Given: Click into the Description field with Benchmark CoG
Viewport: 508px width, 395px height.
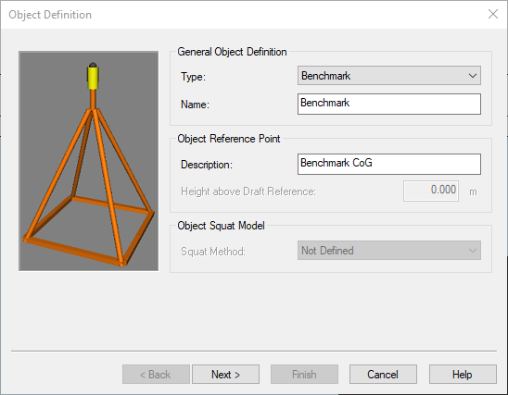Looking at the screenshot, I should tap(388, 164).
